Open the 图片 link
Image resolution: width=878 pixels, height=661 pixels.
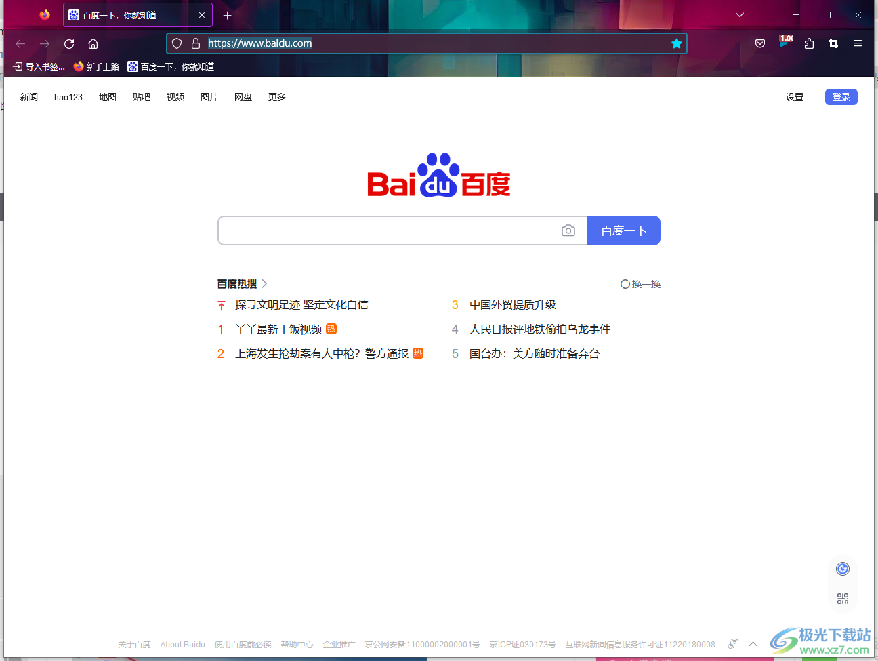pyautogui.click(x=209, y=97)
